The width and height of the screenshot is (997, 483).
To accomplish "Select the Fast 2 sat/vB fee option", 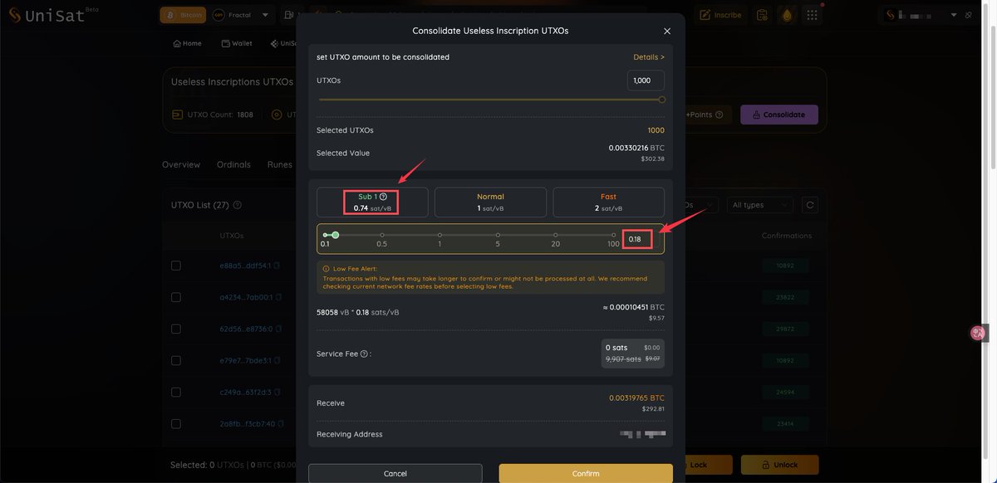I will pos(609,202).
